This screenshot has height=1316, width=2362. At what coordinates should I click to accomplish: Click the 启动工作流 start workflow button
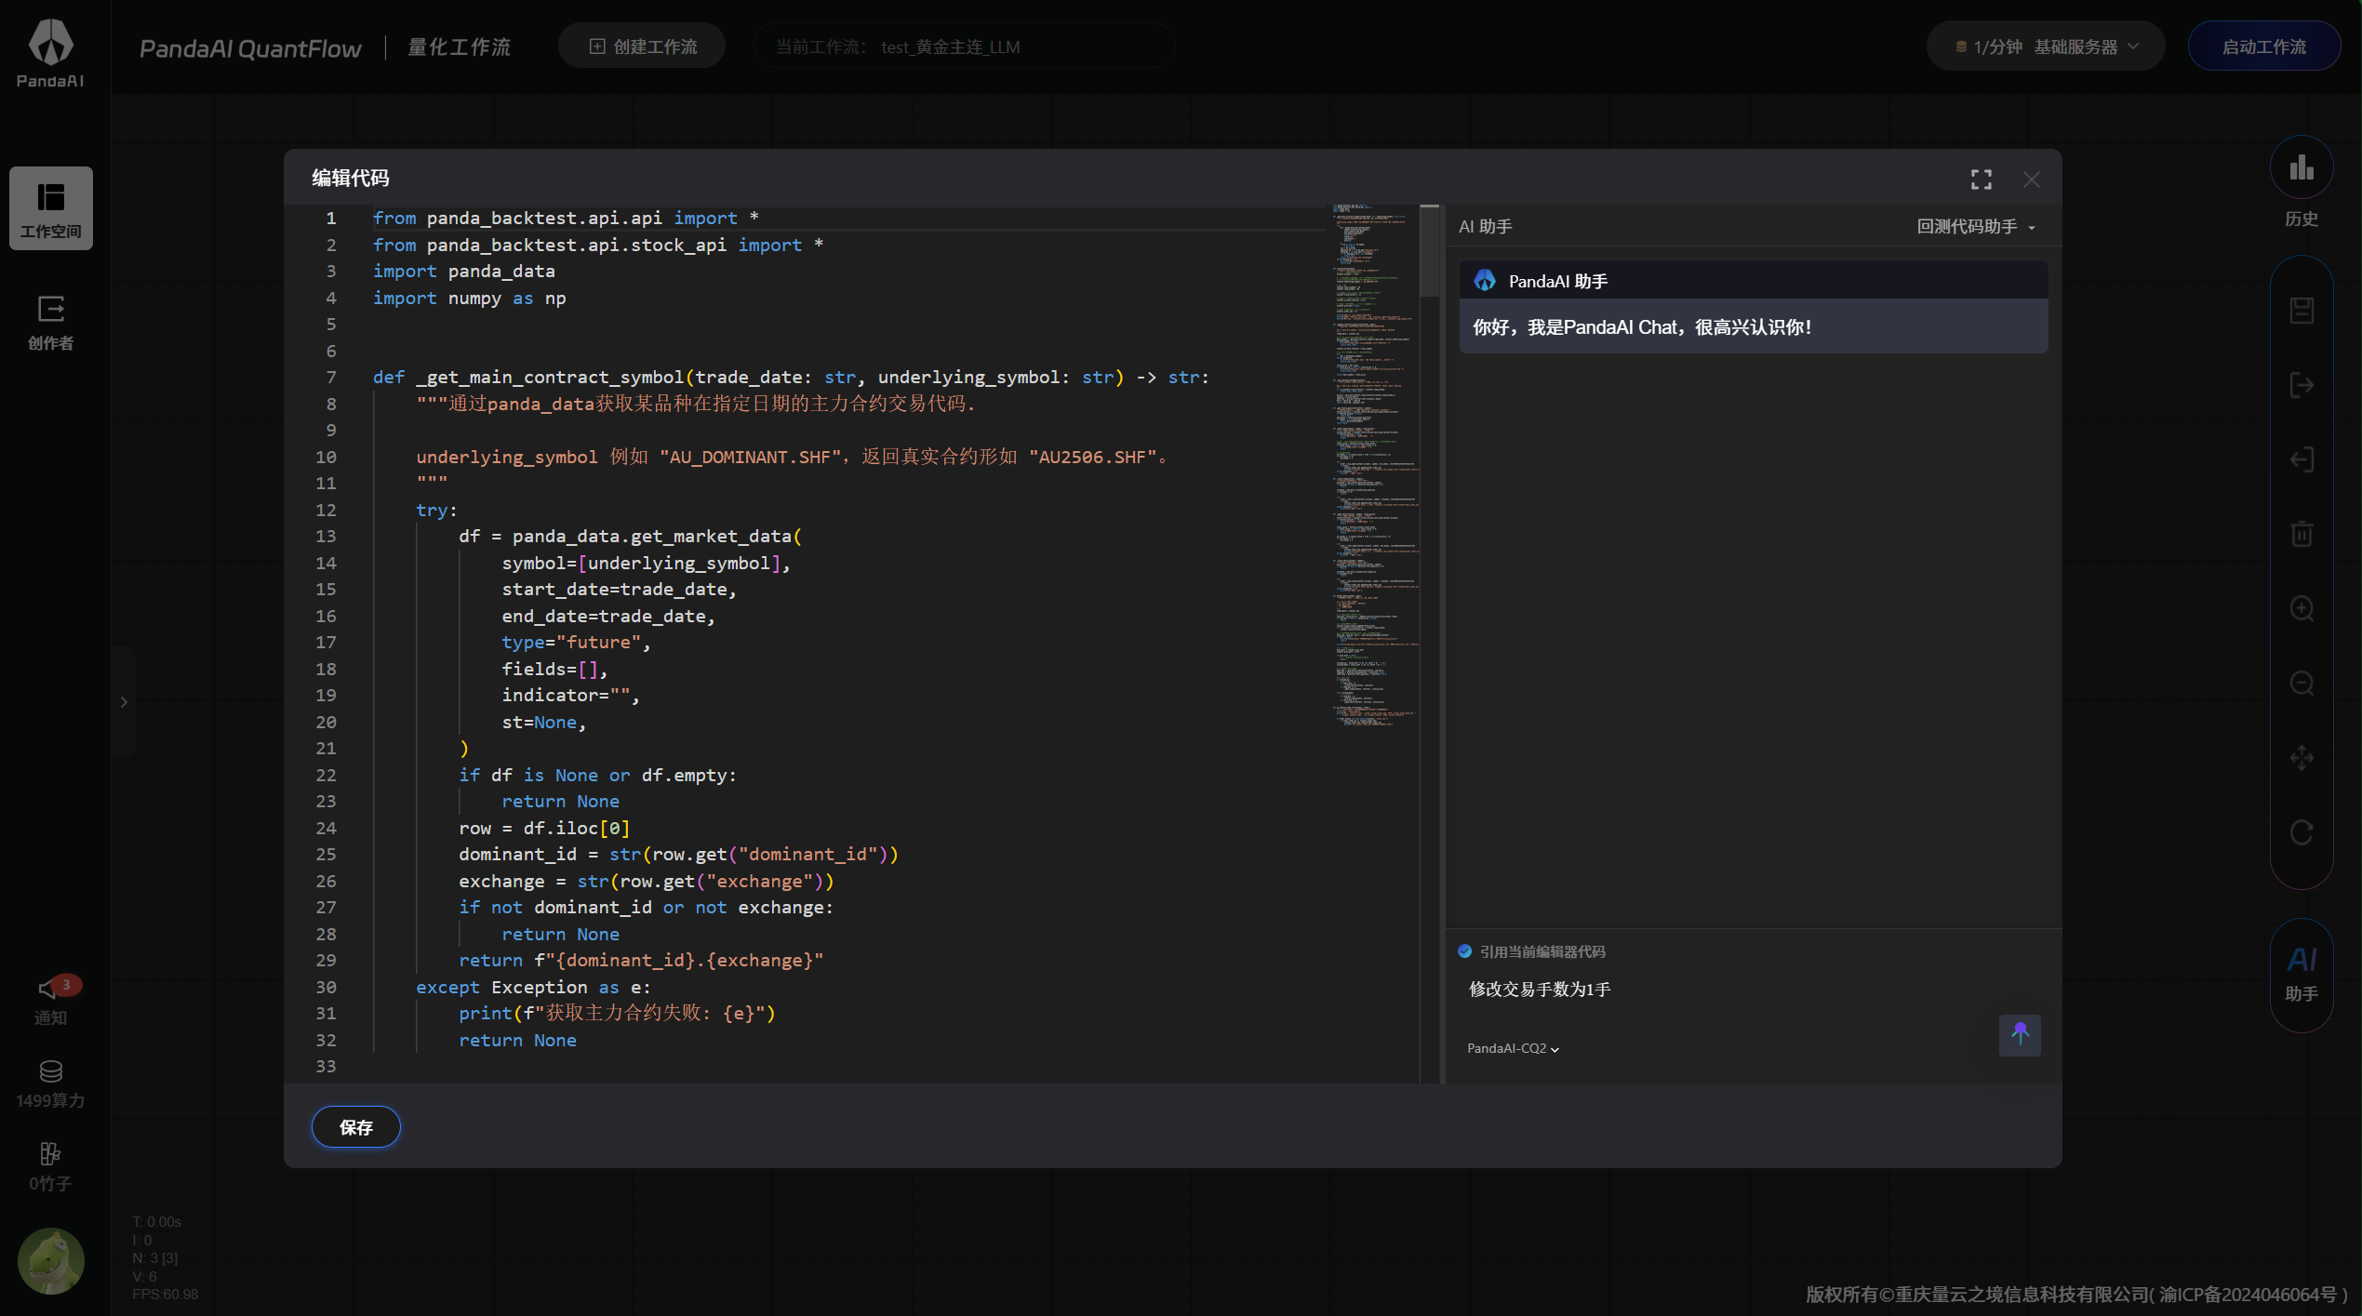2263,47
